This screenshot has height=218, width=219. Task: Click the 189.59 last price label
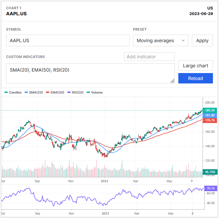tap(210, 110)
